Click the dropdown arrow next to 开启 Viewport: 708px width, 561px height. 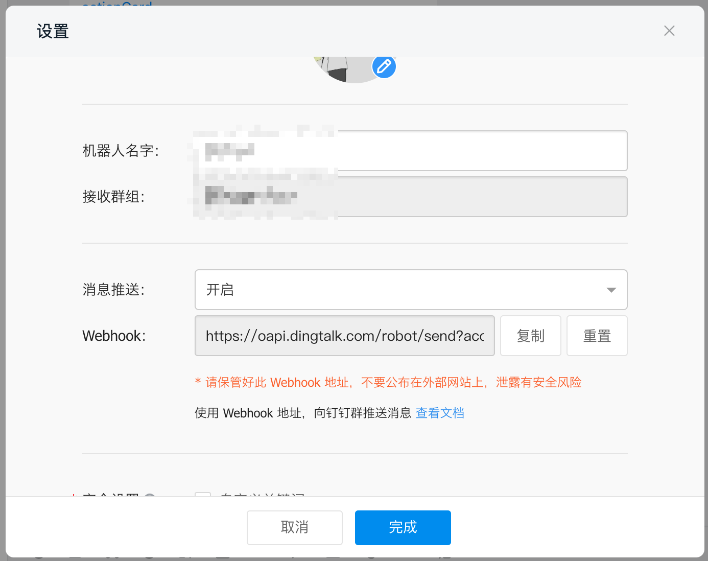click(611, 290)
